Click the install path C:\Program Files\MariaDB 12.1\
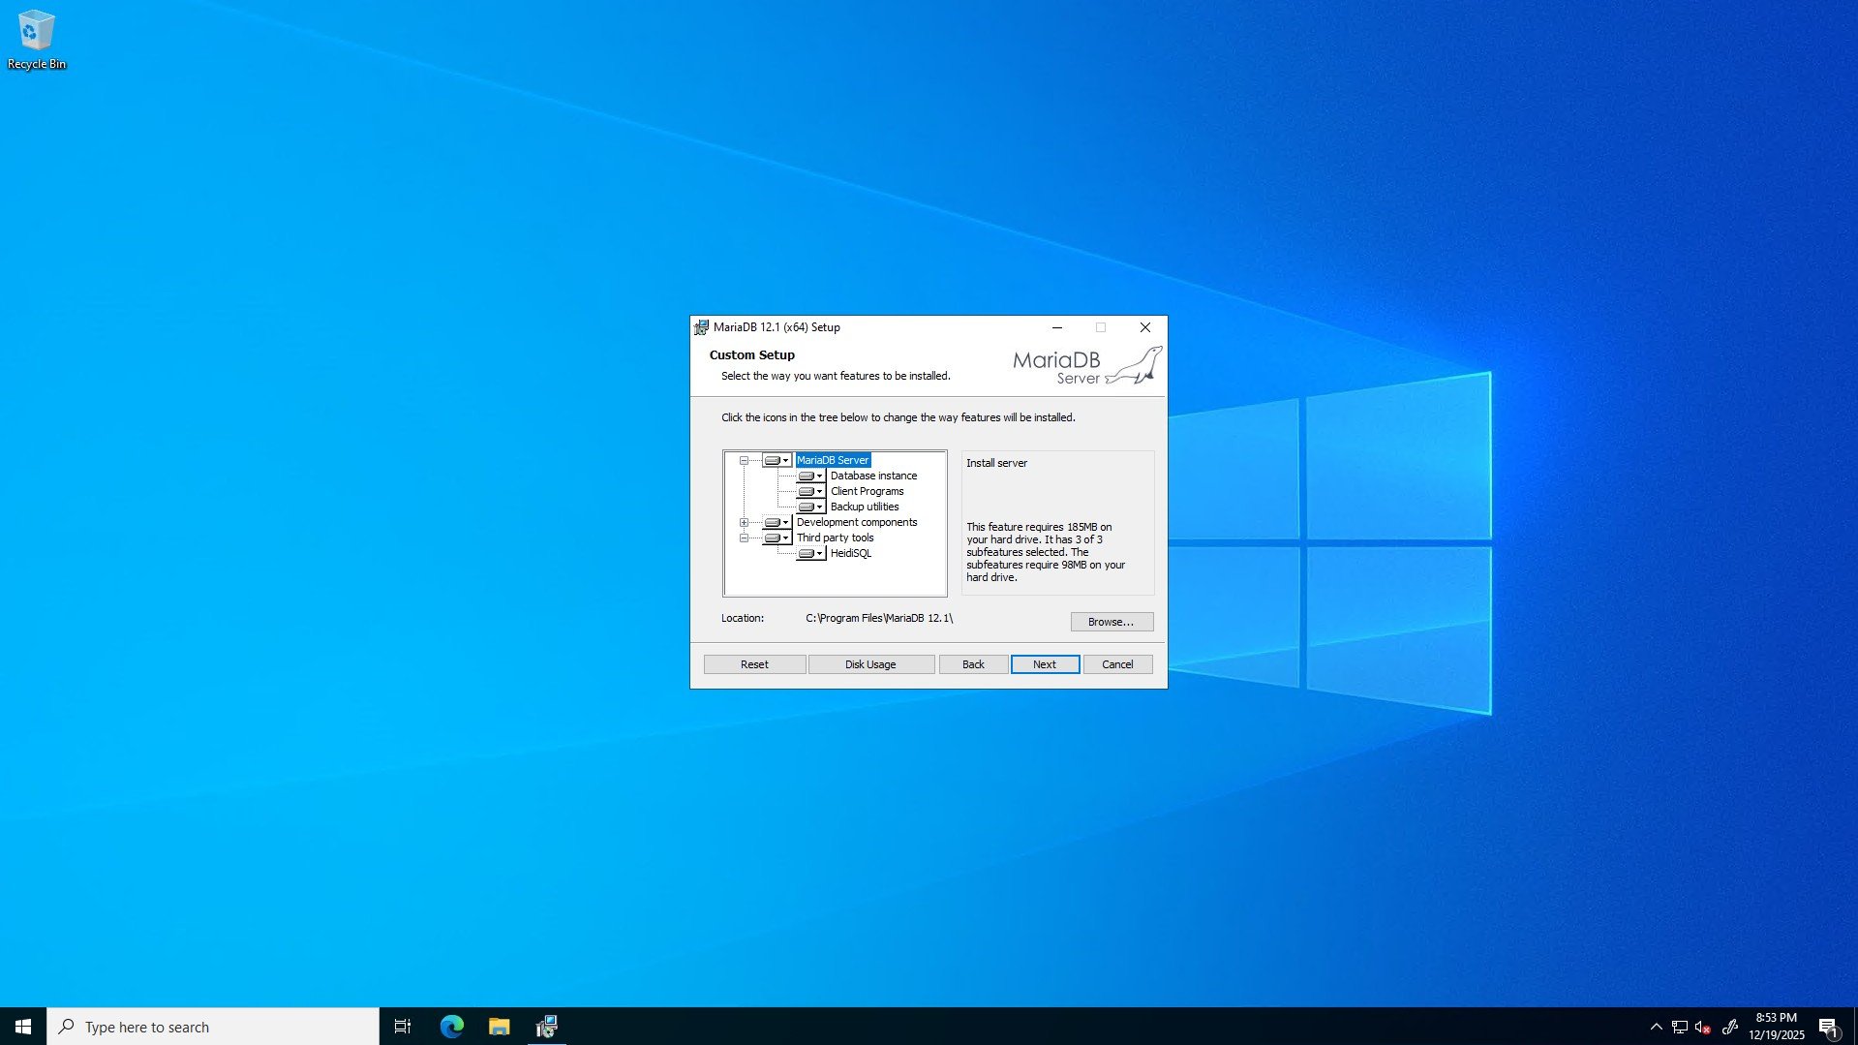Screen dimensions: 1858x1045 [x=879, y=618]
